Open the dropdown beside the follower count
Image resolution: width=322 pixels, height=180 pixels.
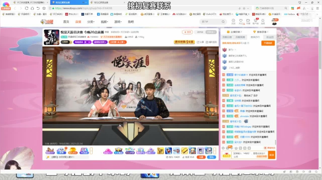[211, 32]
